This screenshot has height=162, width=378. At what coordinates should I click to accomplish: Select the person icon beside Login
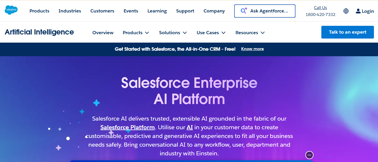[358, 11]
